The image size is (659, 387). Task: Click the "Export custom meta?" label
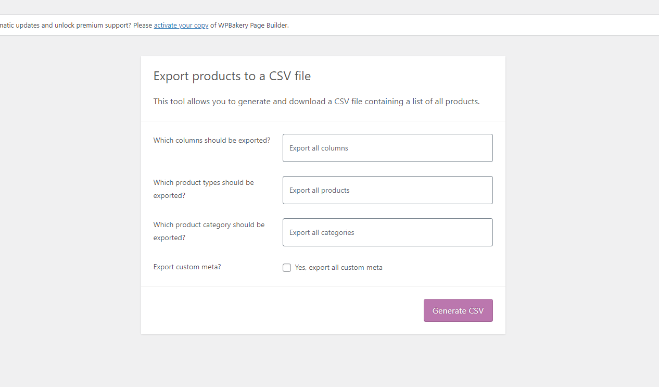point(187,267)
